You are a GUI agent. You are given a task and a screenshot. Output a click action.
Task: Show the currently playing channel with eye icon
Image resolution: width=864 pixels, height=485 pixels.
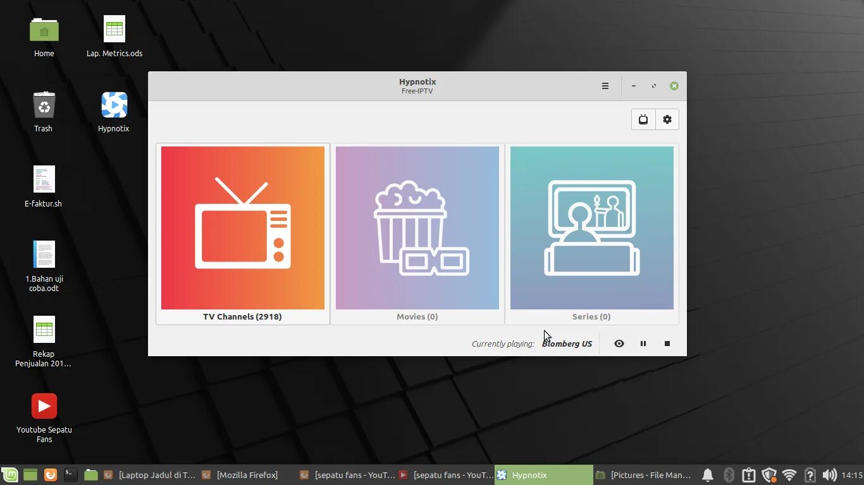619,344
